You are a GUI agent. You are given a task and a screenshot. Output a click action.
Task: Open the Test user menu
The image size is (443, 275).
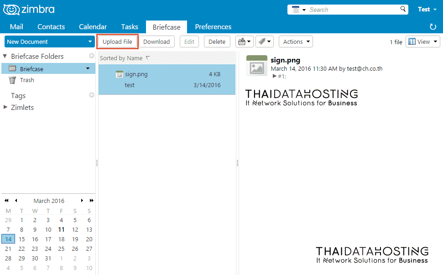point(427,9)
